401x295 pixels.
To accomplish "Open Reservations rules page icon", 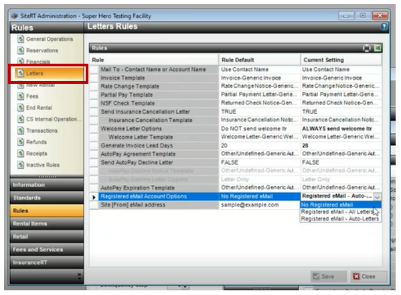I will pos(21,50).
